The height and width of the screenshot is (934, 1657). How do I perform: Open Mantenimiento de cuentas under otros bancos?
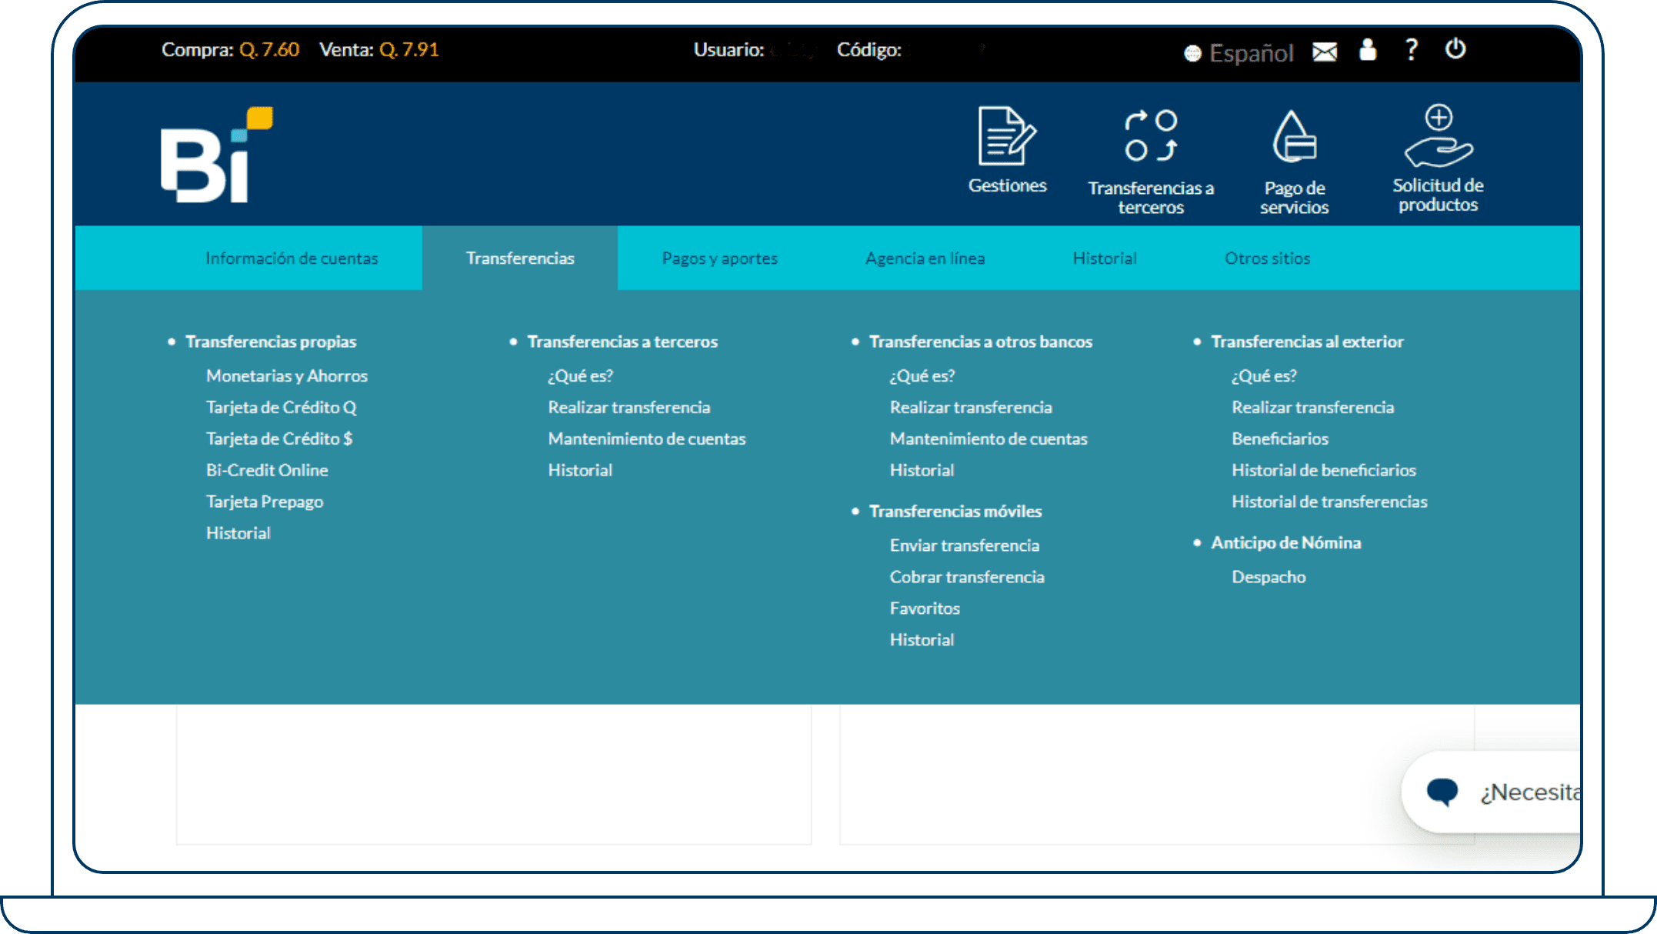989,439
